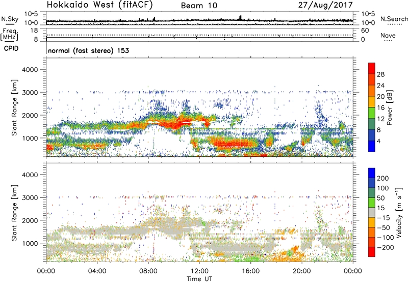Viewport: 408px width, 282px height.
Task: Click the 'N.Sky' legend label
Action: [10, 19]
